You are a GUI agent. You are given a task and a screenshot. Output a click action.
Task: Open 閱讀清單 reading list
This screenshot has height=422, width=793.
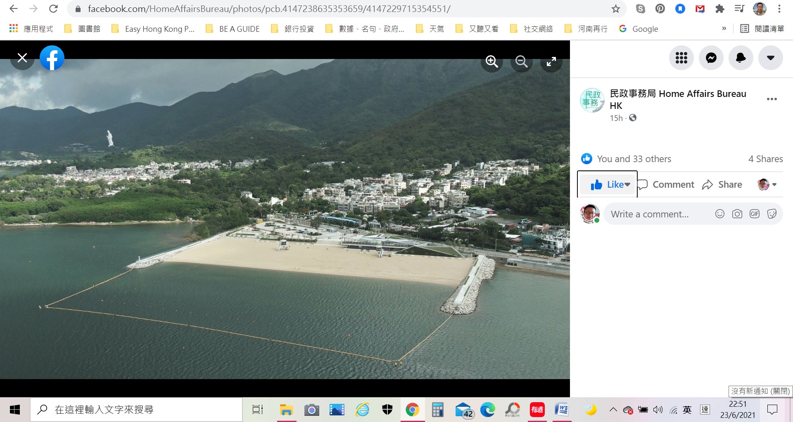coord(762,28)
